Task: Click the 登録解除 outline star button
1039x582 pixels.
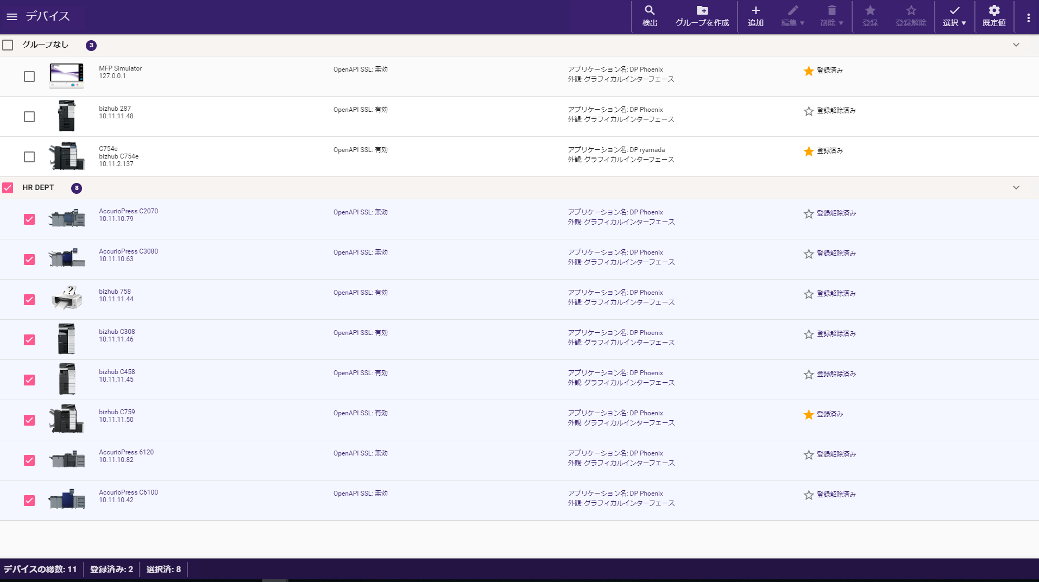Action: click(x=911, y=16)
